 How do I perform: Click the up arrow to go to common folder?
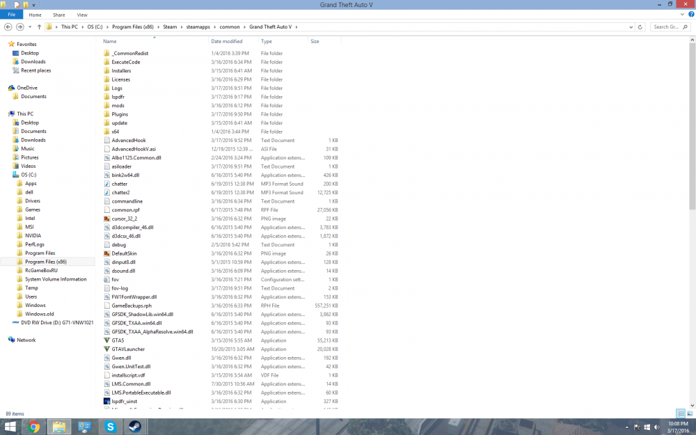pyautogui.click(x=40, y=27)
